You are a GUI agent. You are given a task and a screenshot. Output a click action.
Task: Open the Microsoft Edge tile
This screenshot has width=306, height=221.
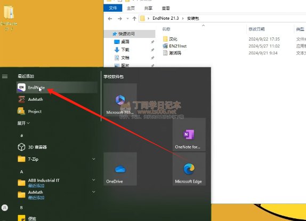click(189, 169)
